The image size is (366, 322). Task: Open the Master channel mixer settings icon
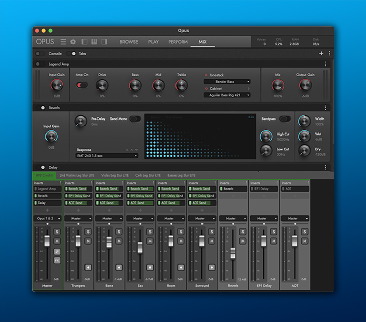coord(57,251)
